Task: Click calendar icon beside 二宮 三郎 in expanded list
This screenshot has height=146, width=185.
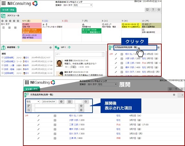Action: click(55, 125)
